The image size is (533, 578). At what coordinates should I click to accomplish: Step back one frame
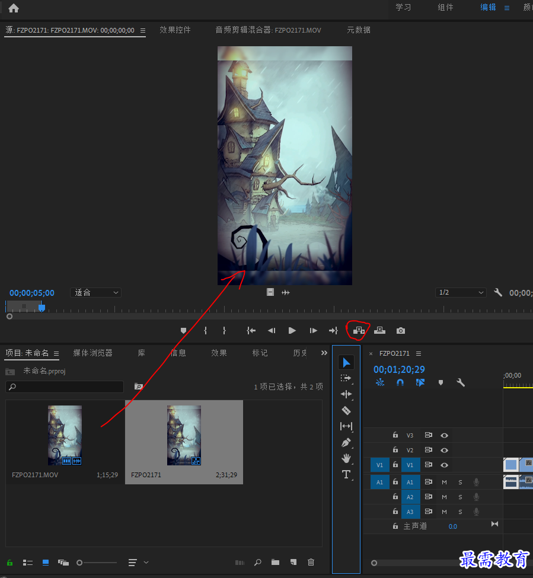click(x=272, y=331)
